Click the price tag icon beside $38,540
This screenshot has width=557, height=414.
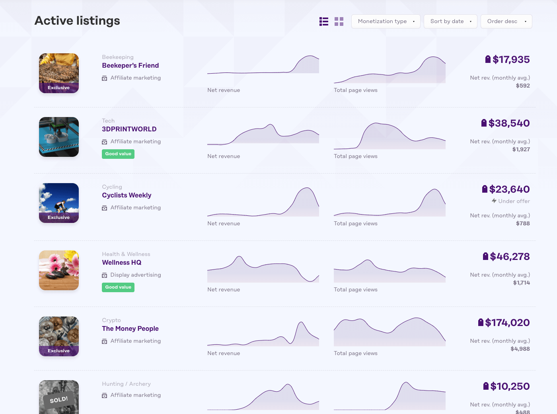pos(484,123)
